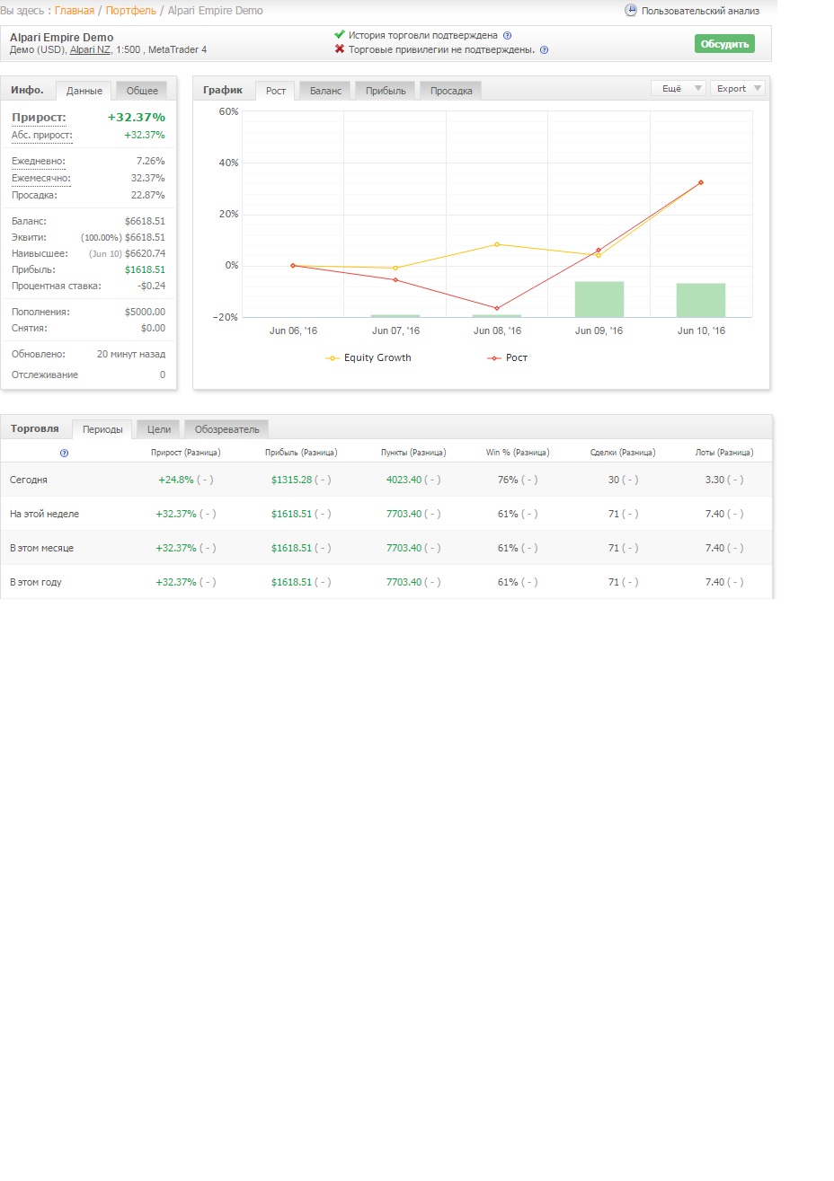The image size is (834, 1181).
Task: Click the green Обсудить button
Action: pos(724,44)
